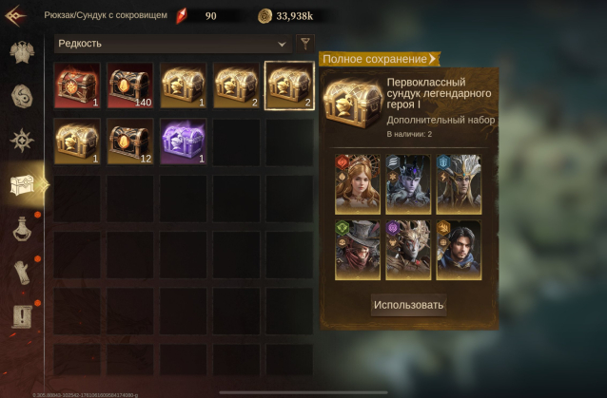Open the armor equipment category
This screenshot has width=607, height=398.
click(22, 52)
